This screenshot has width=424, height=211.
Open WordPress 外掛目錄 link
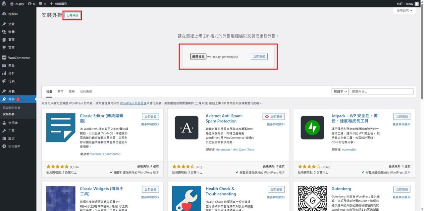133,103
